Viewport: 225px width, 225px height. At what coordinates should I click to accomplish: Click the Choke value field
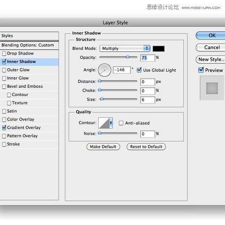(148, 91)
